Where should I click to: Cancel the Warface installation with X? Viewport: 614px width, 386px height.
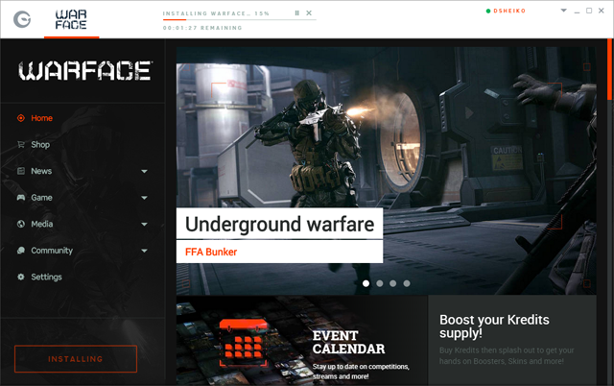coord(309,13)
